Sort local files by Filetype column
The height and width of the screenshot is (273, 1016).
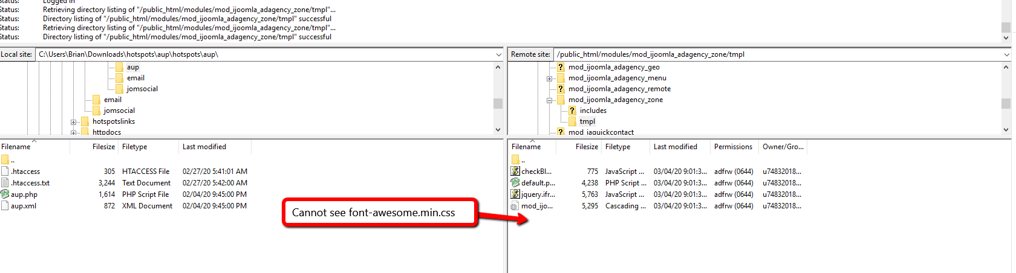click(148, 147)
